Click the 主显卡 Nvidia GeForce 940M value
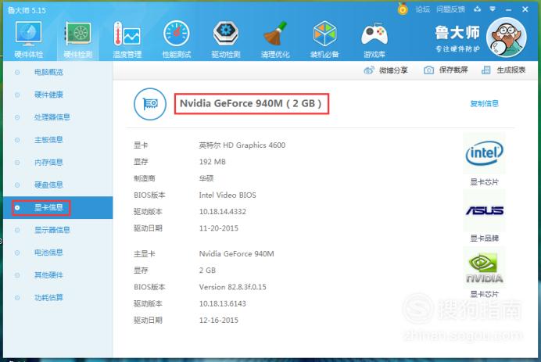The width and height of the screenshot is (541, 362). click(236, 253)
